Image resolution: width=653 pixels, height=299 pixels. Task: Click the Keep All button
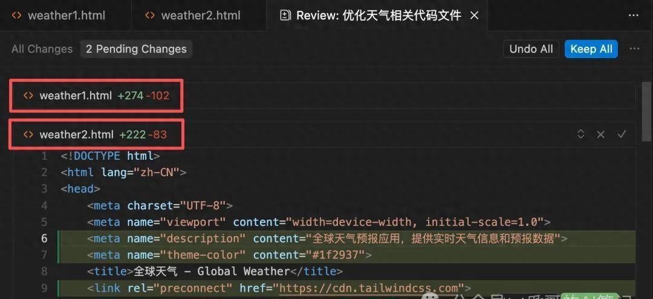click(591, 49)
